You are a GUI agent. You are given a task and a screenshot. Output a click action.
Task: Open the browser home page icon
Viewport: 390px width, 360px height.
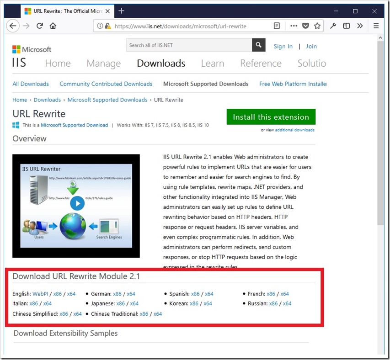(53, 26)
